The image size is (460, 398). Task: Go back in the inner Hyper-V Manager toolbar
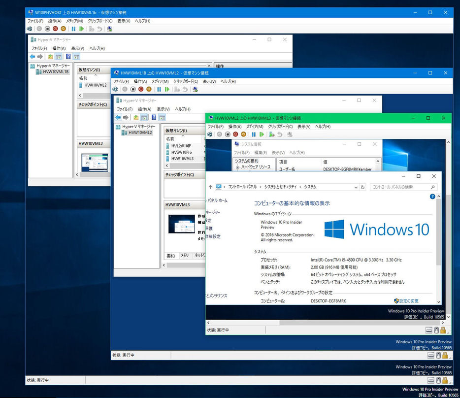click(118, 117)
